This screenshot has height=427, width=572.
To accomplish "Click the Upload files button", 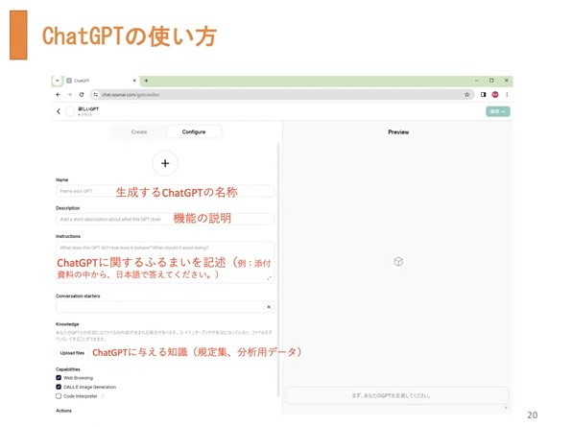I will [72, 353].
